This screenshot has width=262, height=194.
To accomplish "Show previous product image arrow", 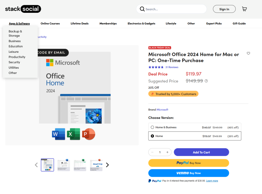I will click(x=36, y=165).
